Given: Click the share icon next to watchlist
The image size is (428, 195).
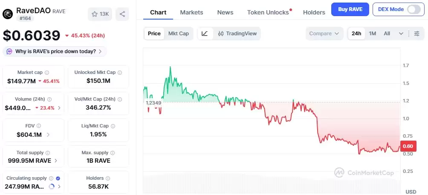Looking at the screenshot, I should click(122, 14).
